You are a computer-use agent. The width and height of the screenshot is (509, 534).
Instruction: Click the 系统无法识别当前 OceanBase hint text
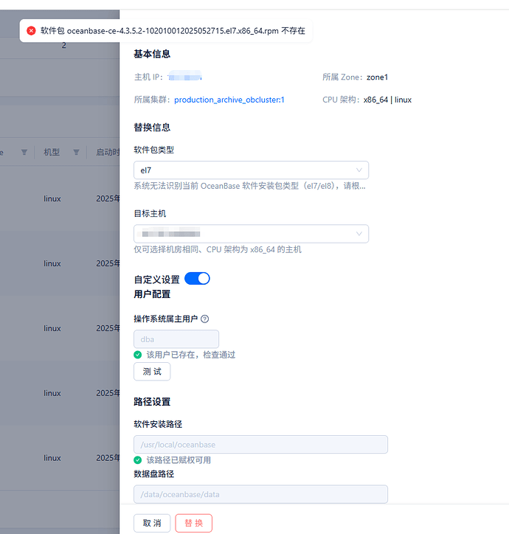pyautogui.click(x=249, y=186)
